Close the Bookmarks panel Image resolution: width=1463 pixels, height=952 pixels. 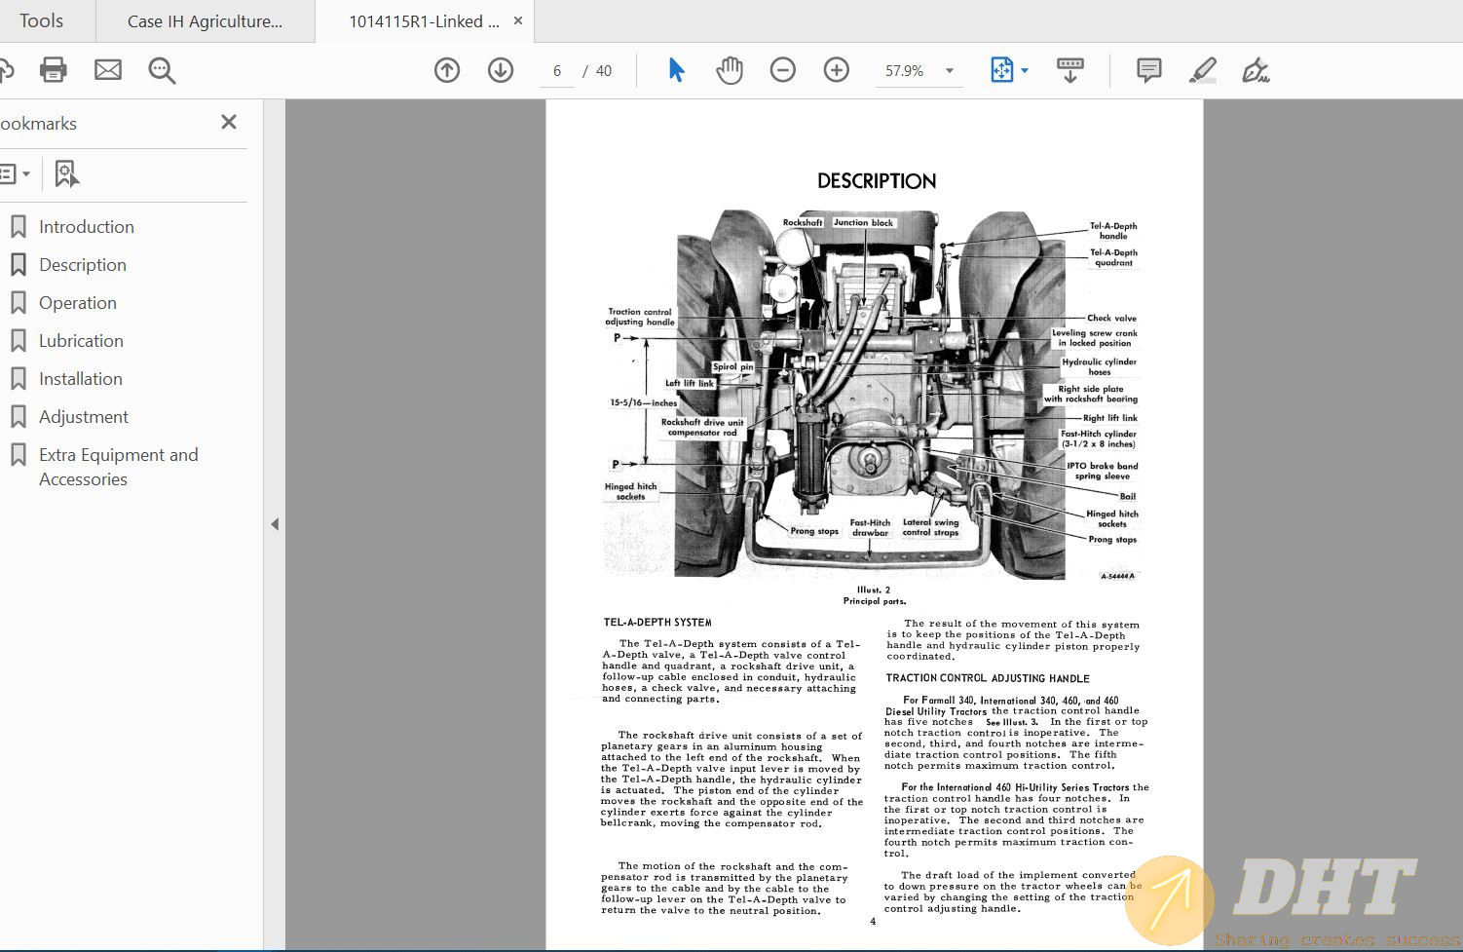pos(229,122)
